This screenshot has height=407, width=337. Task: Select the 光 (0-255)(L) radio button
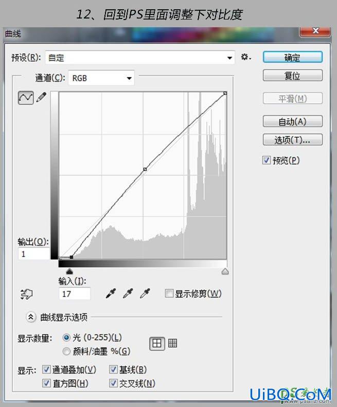click(66, 338)
